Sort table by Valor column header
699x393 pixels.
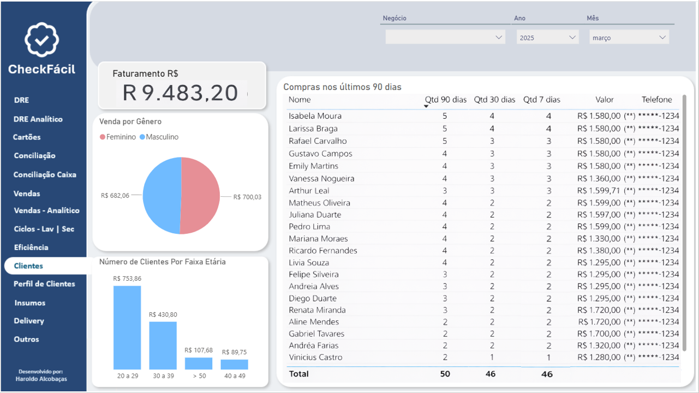coord(604,100)
